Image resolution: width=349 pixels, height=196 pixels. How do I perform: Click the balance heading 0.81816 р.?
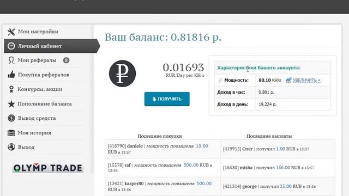click(x=163, y=37)
